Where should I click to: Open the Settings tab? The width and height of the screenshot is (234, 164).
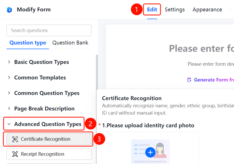coord(175,10)
